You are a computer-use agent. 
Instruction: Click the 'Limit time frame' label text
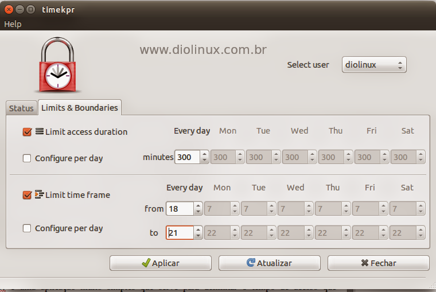77,195
